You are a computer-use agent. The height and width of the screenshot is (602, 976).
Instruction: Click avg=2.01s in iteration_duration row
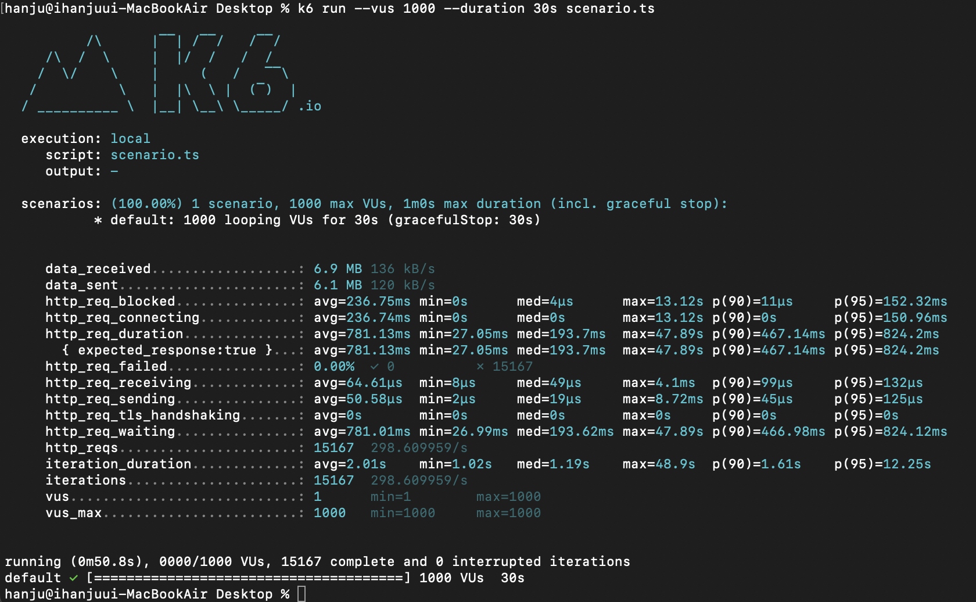pyautogui.click(x=350, y=464)
